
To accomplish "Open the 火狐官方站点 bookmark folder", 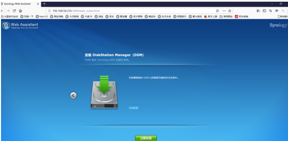I will (x=9, y=17).
